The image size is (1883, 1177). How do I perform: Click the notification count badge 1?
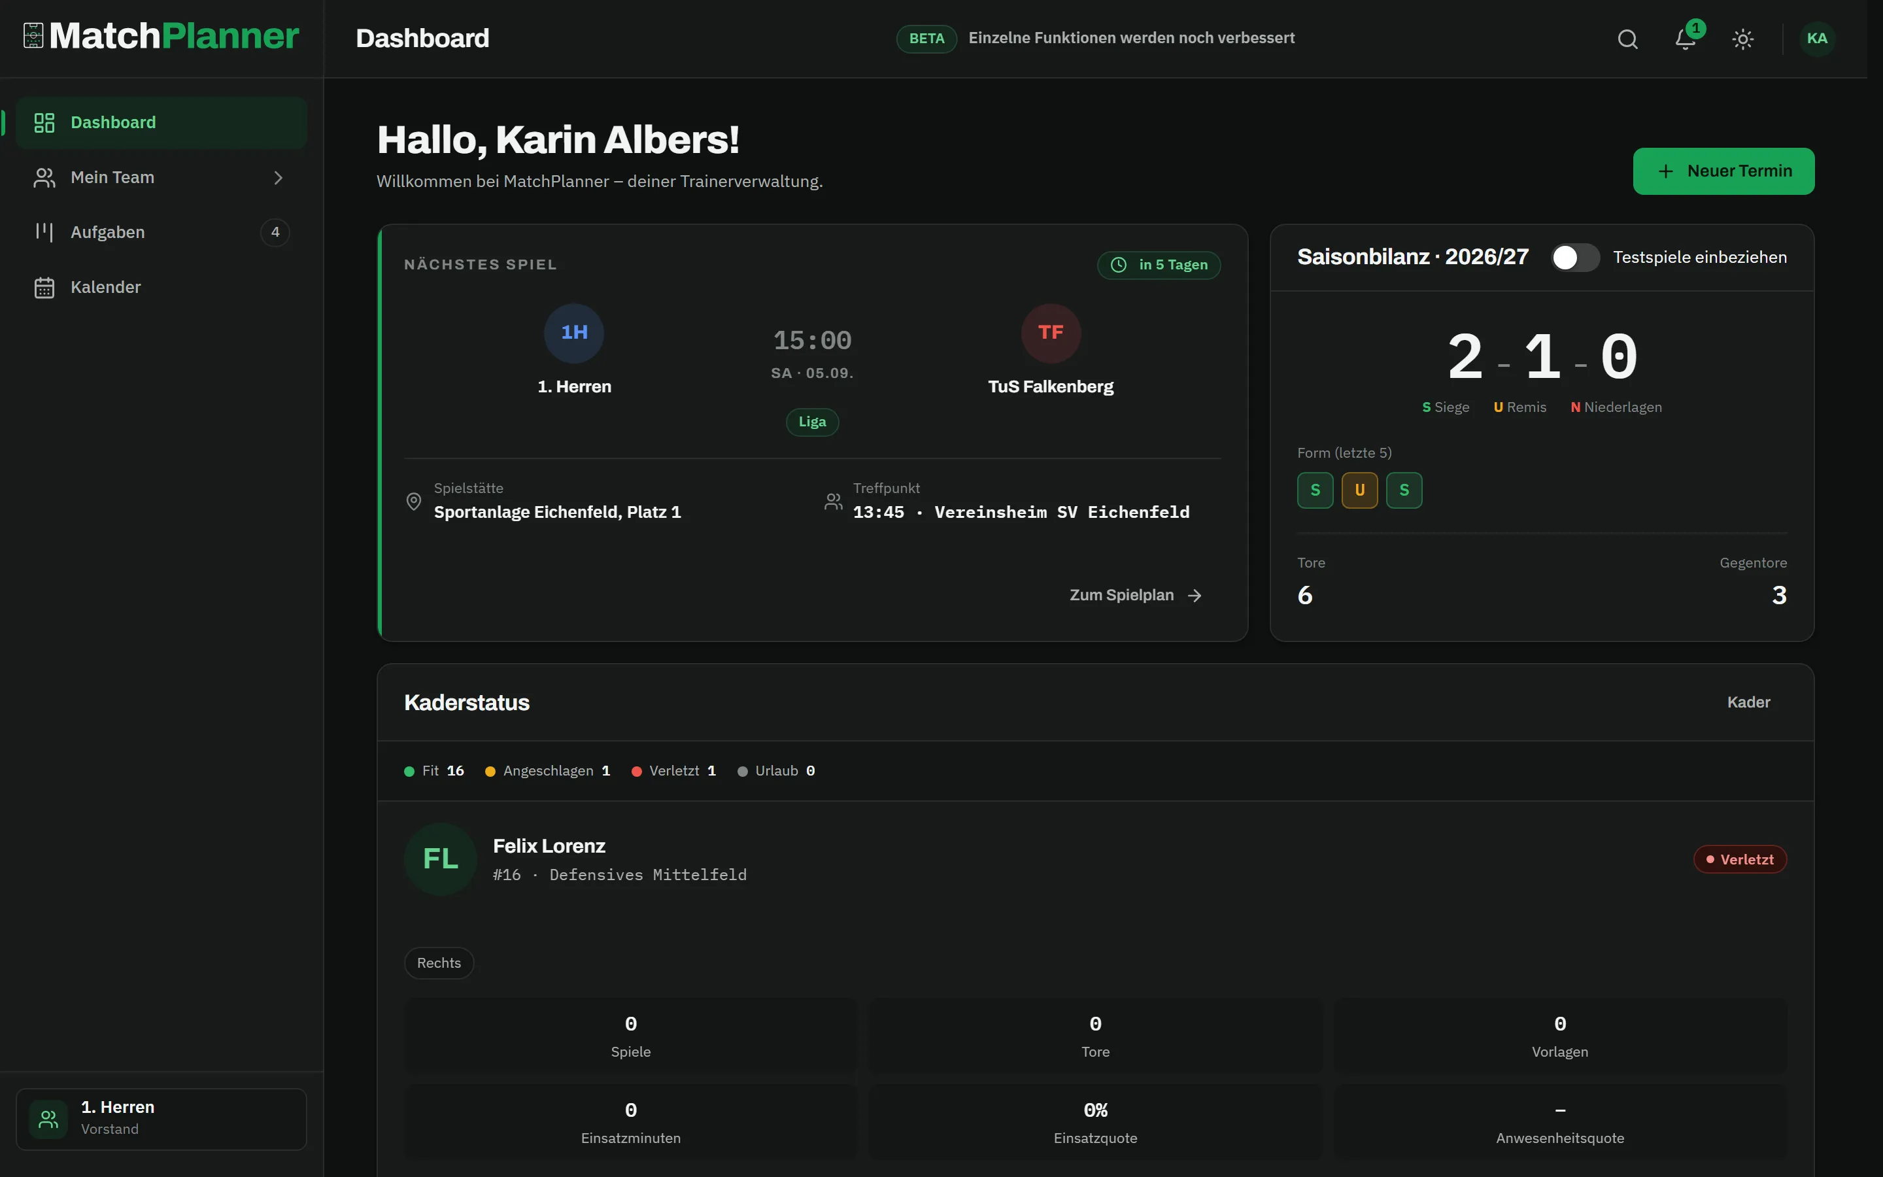click(1695, 28)
